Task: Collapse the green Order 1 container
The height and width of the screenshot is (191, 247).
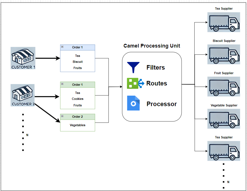Action: 62,84
